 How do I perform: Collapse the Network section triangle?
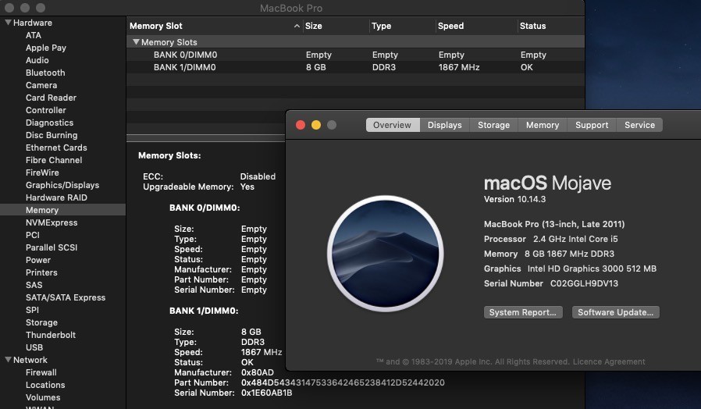8,359
